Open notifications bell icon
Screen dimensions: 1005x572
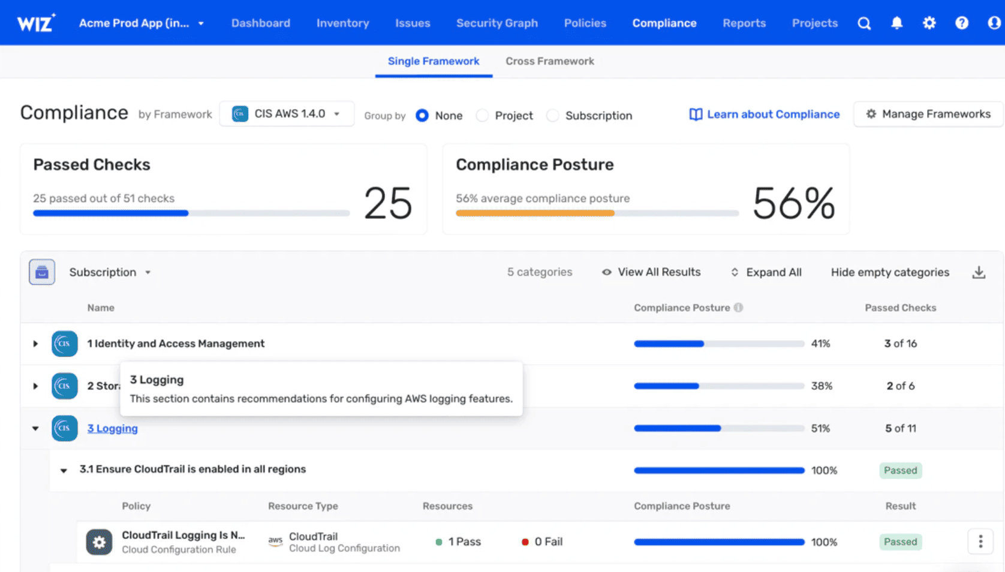pos(896,23)
